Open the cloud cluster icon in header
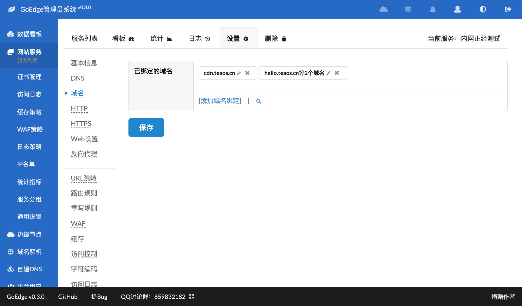 click(x=384, y=9)
